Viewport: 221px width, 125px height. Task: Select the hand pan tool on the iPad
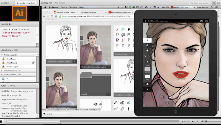point(147,50)
